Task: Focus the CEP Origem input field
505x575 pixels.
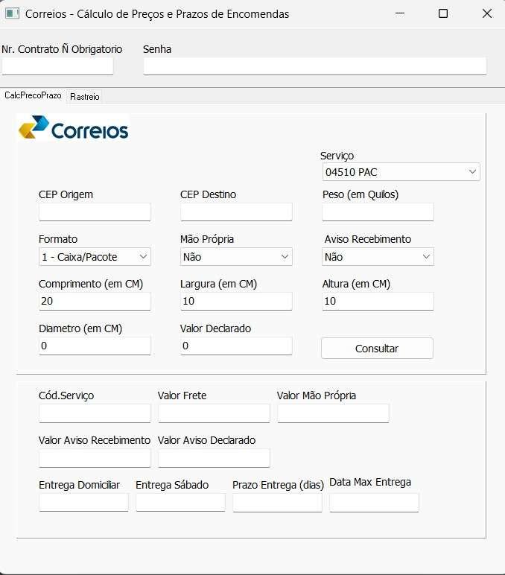Action: (95, 212)
